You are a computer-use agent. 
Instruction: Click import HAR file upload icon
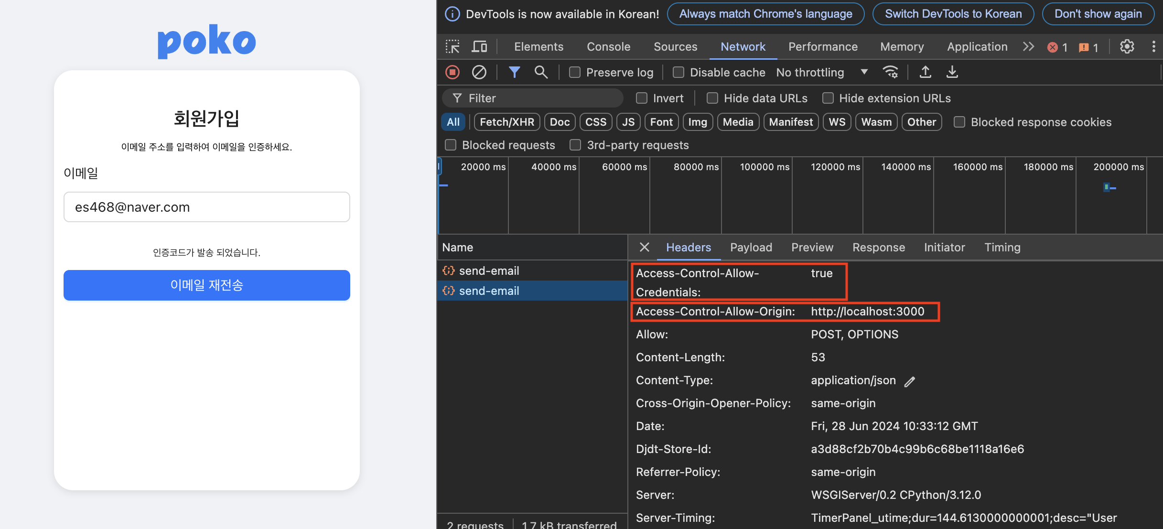point(926,72)
